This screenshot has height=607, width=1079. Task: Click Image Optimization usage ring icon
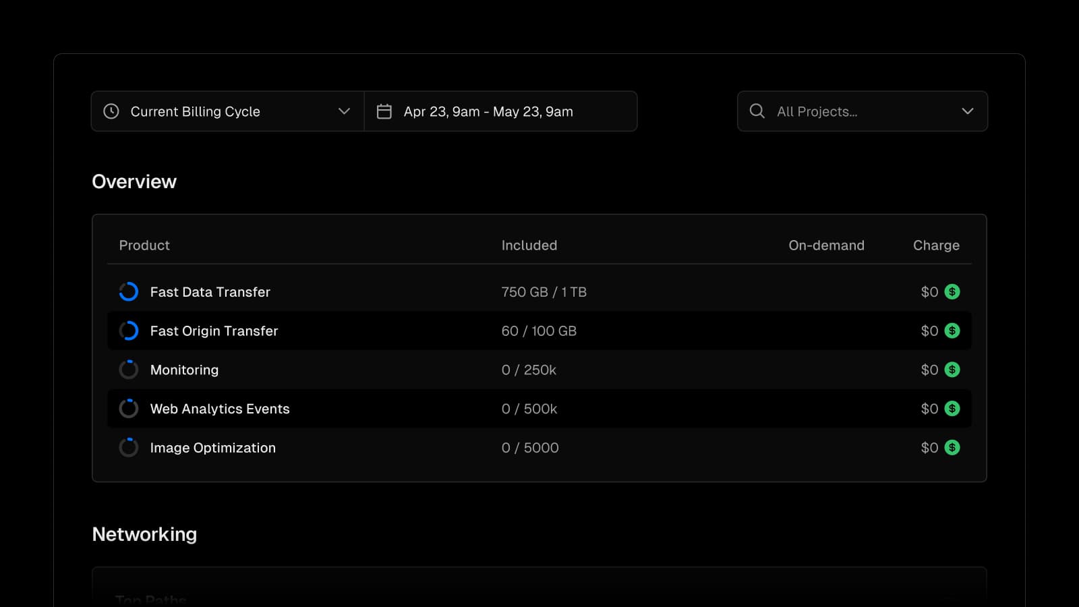[129, 448]
